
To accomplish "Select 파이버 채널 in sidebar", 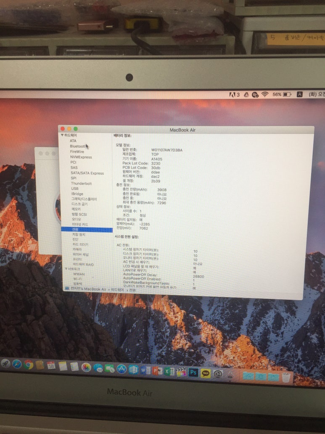I will [x=81, y=254].
